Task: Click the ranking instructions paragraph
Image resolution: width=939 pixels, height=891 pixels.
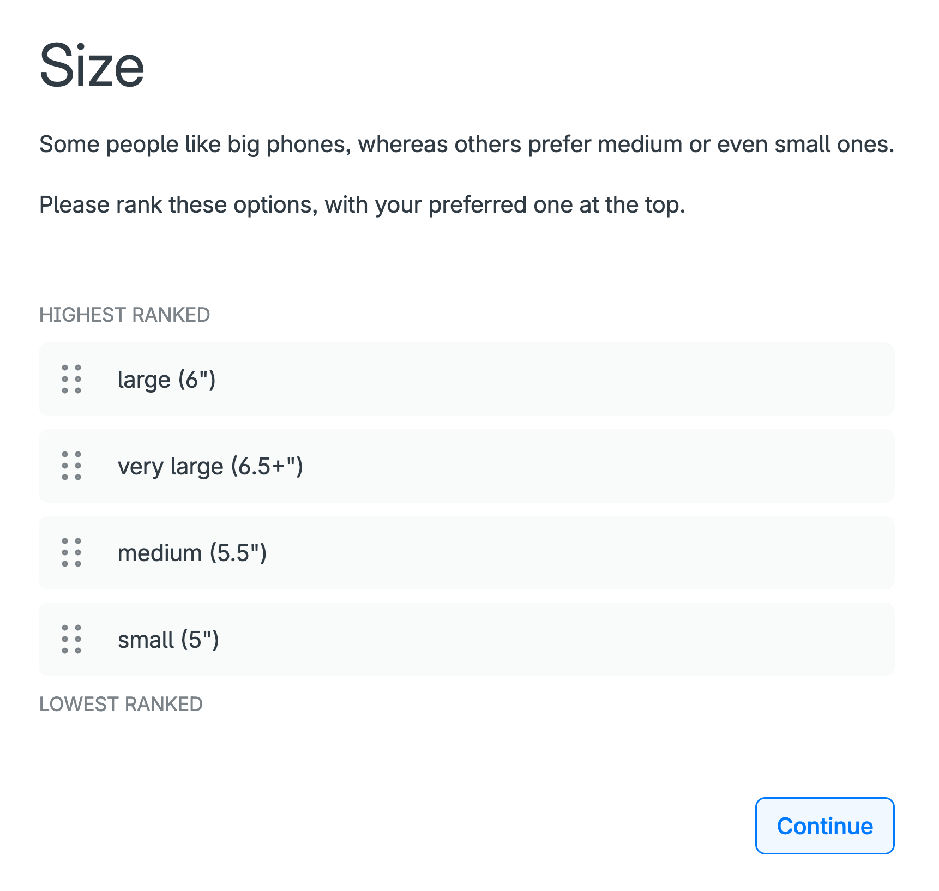Action: (363, 204)
